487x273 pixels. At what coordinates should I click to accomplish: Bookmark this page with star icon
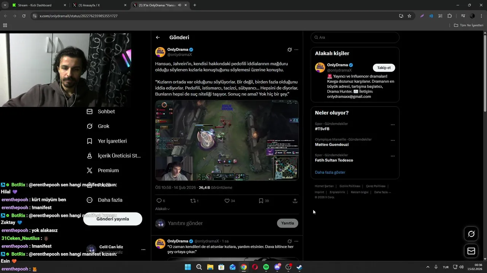tap(409, 16)
